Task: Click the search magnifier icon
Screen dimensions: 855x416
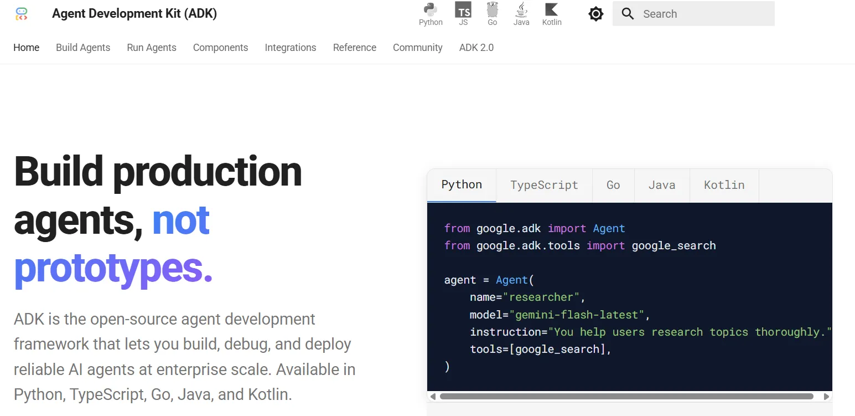Action: [628, 14]
